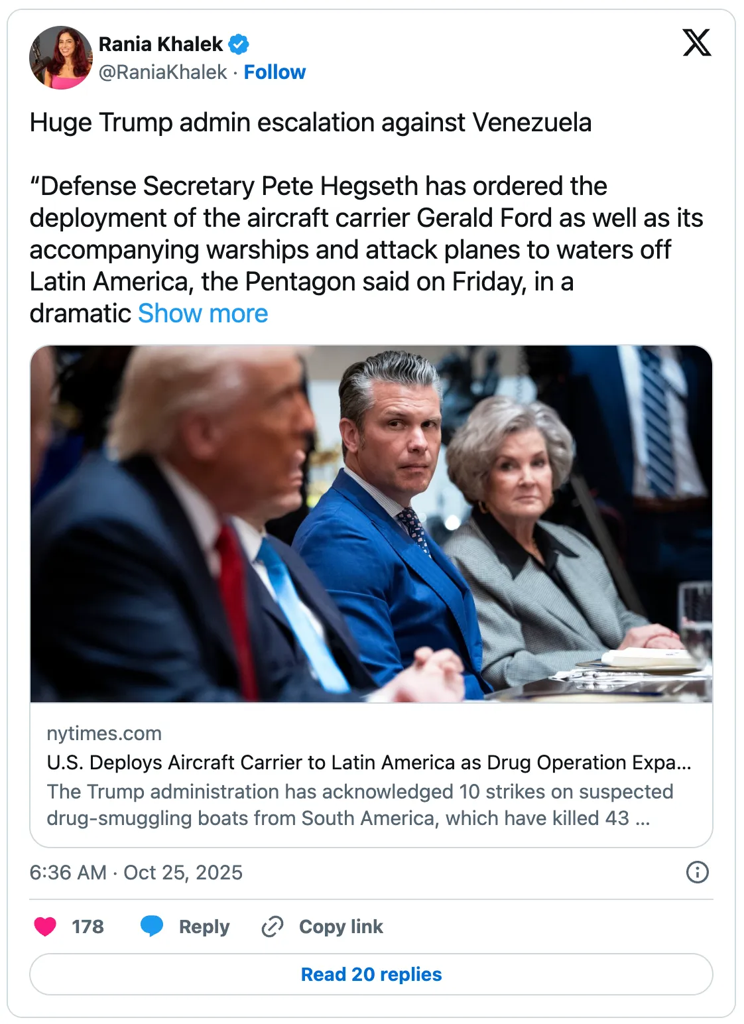The image size is (744, 1024).
Task: Click the Reply text button
Action: pyautogui.click(x=204, y=927)
